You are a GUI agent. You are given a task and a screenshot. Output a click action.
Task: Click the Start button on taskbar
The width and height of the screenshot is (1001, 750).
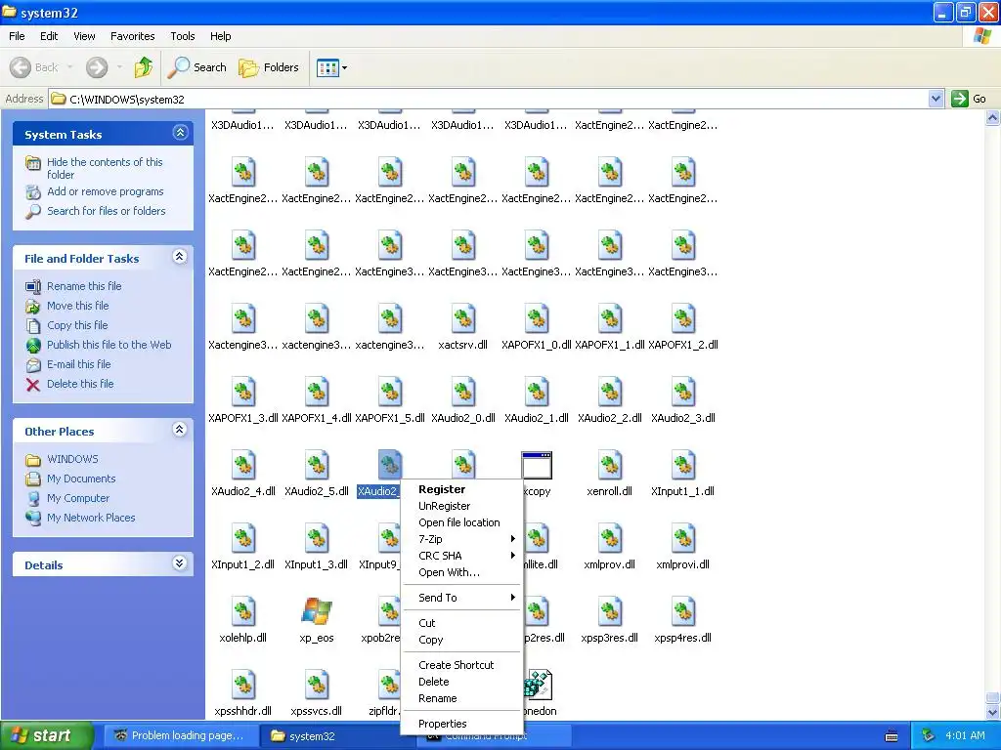point(47,735)
